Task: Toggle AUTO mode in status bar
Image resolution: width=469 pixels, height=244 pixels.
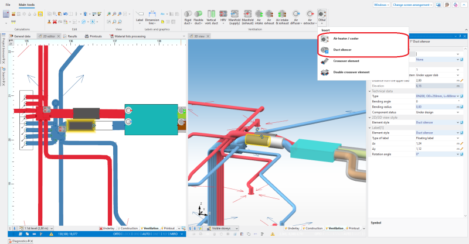Action: tap(146, 234)
